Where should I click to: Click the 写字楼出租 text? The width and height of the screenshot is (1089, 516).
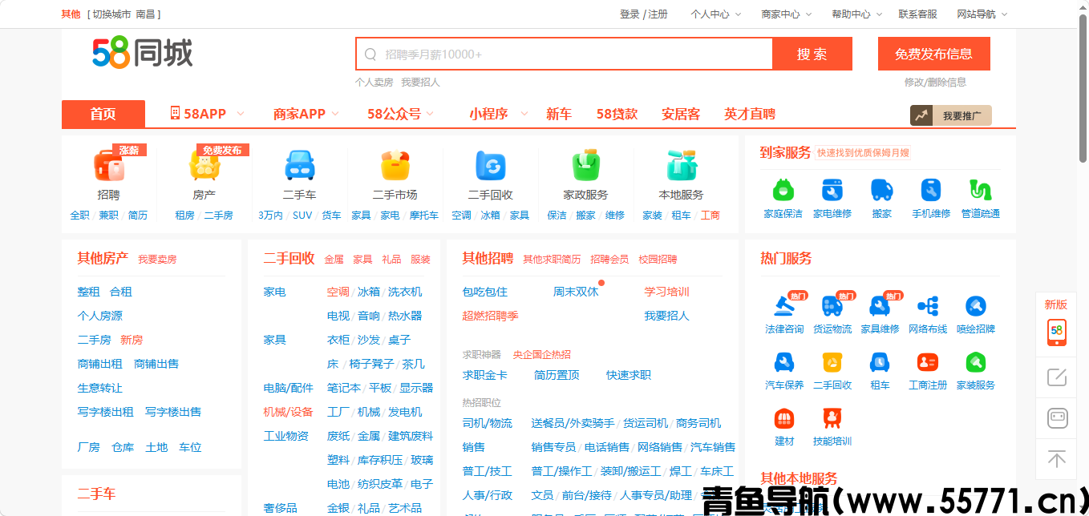click(x=106, y=412)
